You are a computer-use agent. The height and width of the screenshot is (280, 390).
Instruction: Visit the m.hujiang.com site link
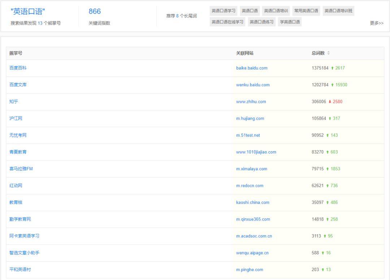pyautogui.click(x=250, y=118)
